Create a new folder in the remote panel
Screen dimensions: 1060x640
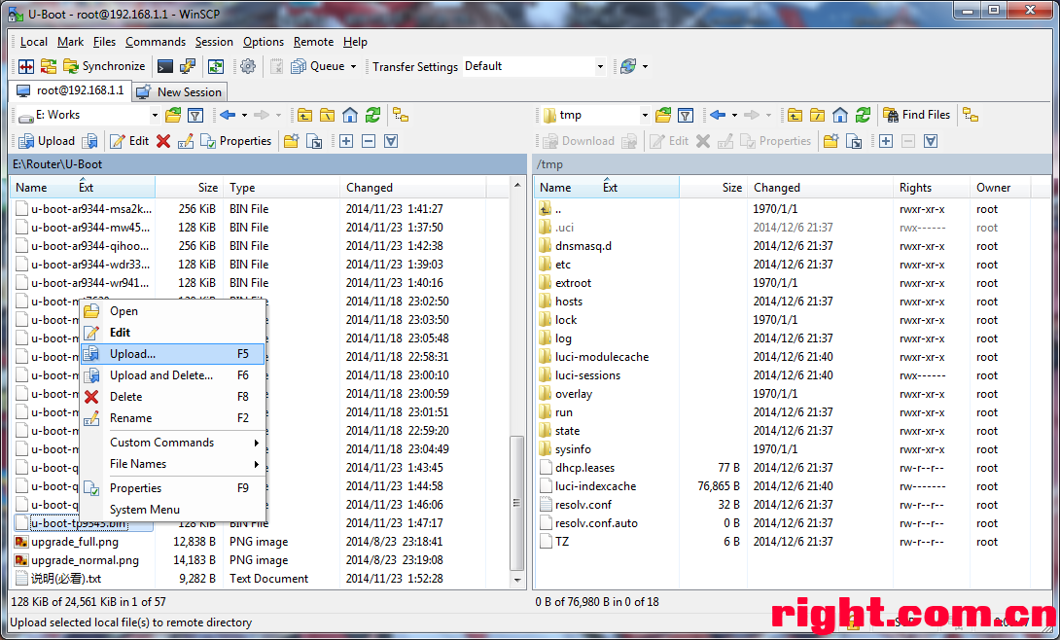click(830, 141)
